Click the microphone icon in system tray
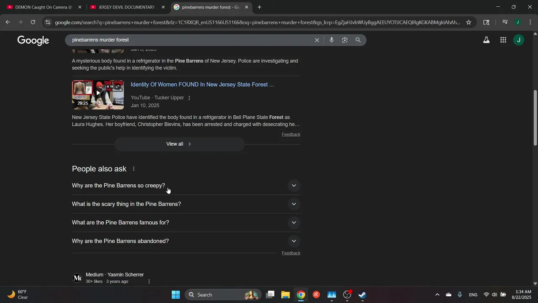Image resolution: width=538 pixels, height=303 pixels. point(460,295)
